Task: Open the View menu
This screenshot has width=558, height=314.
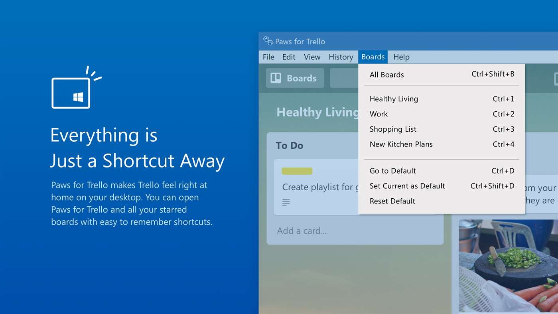Action: pos(312,57)
